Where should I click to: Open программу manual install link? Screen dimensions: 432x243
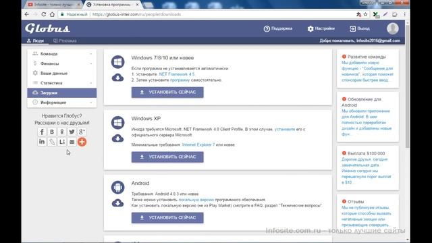coord(180,80)
